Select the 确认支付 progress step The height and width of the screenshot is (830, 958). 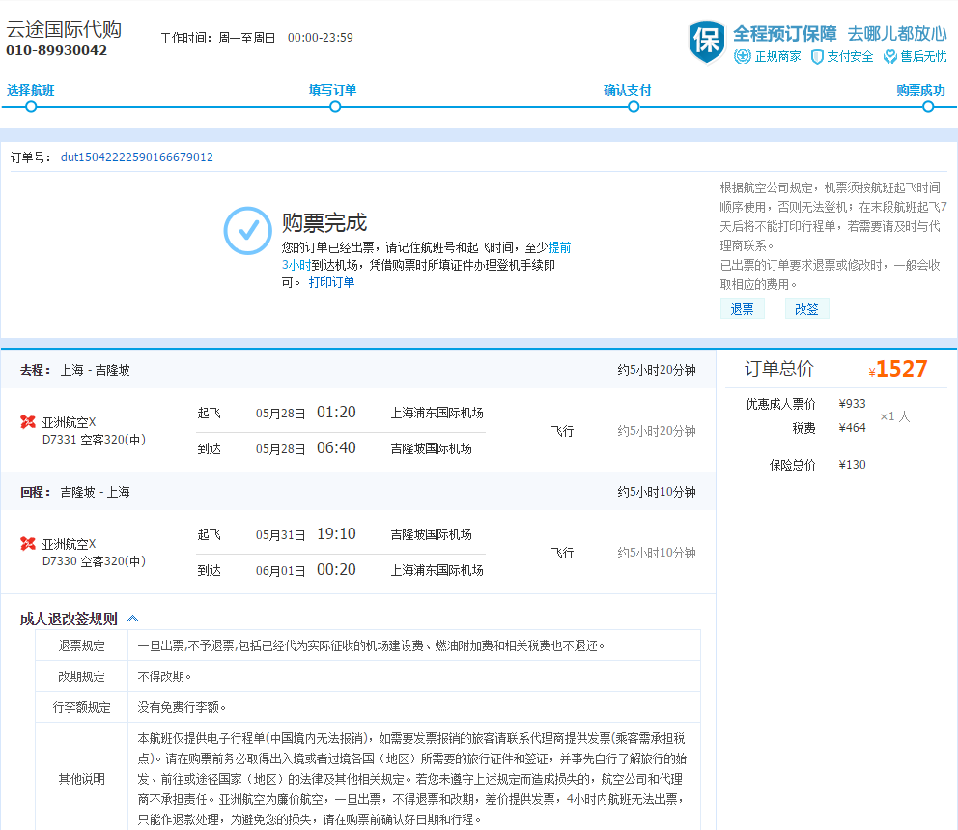click(628, 90)
